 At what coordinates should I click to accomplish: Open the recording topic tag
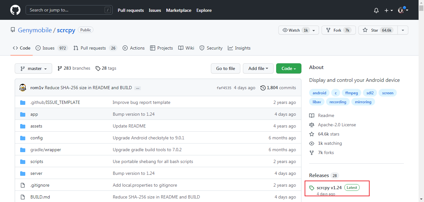(x=338, y=102)
